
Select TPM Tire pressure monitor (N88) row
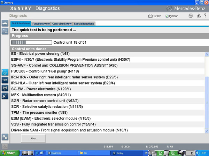[107, 112]
